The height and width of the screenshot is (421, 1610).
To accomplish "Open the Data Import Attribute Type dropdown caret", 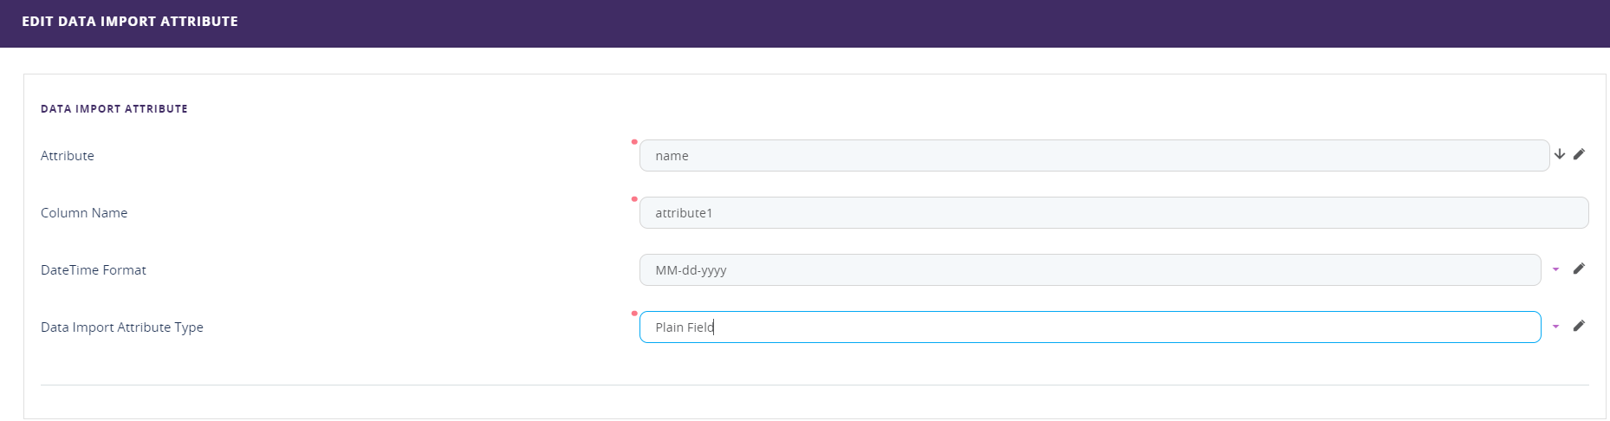I will coord(1555,327).
